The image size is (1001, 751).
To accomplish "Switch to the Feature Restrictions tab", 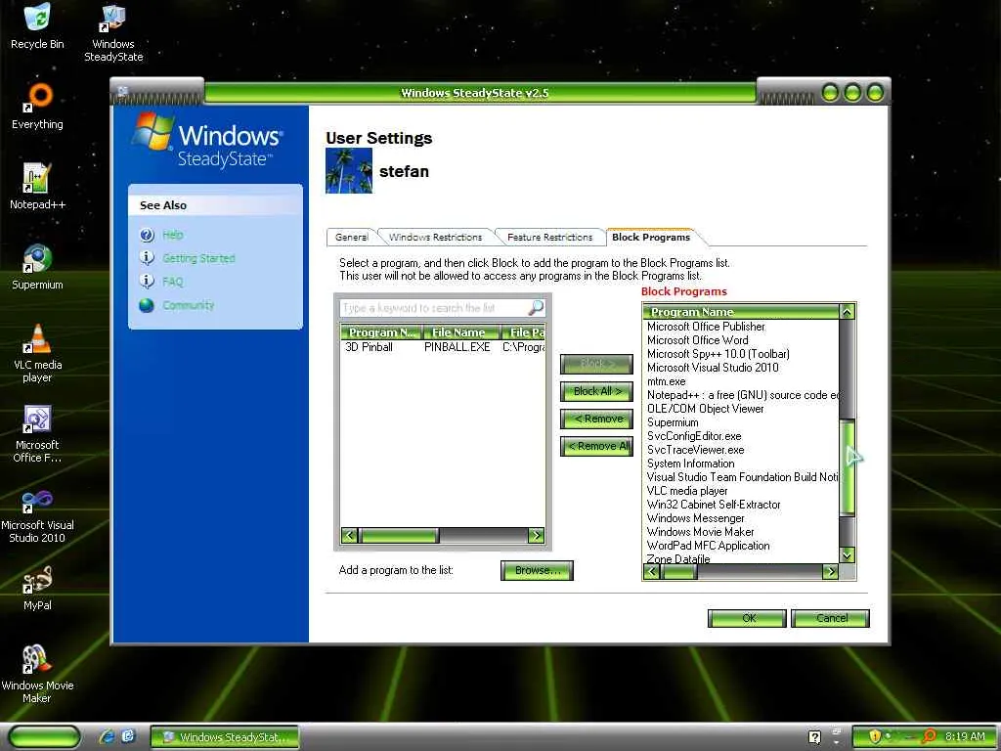I will click(549, 237).
